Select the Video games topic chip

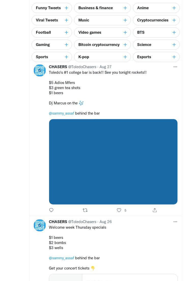(102, 32)
